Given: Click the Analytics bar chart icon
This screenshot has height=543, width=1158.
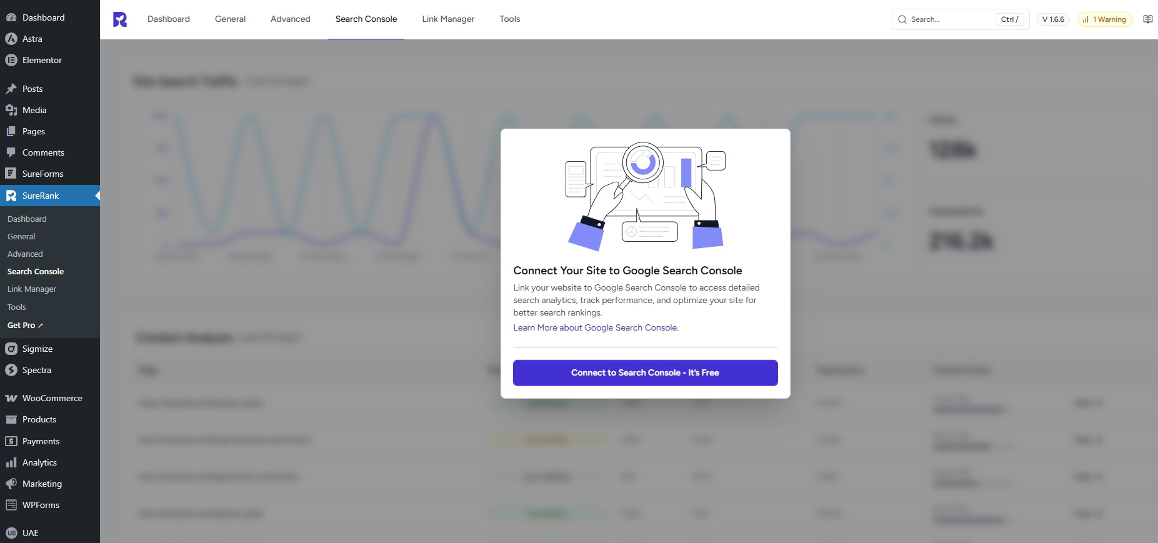Looking at the screenshot, I should tap(11, 462).
